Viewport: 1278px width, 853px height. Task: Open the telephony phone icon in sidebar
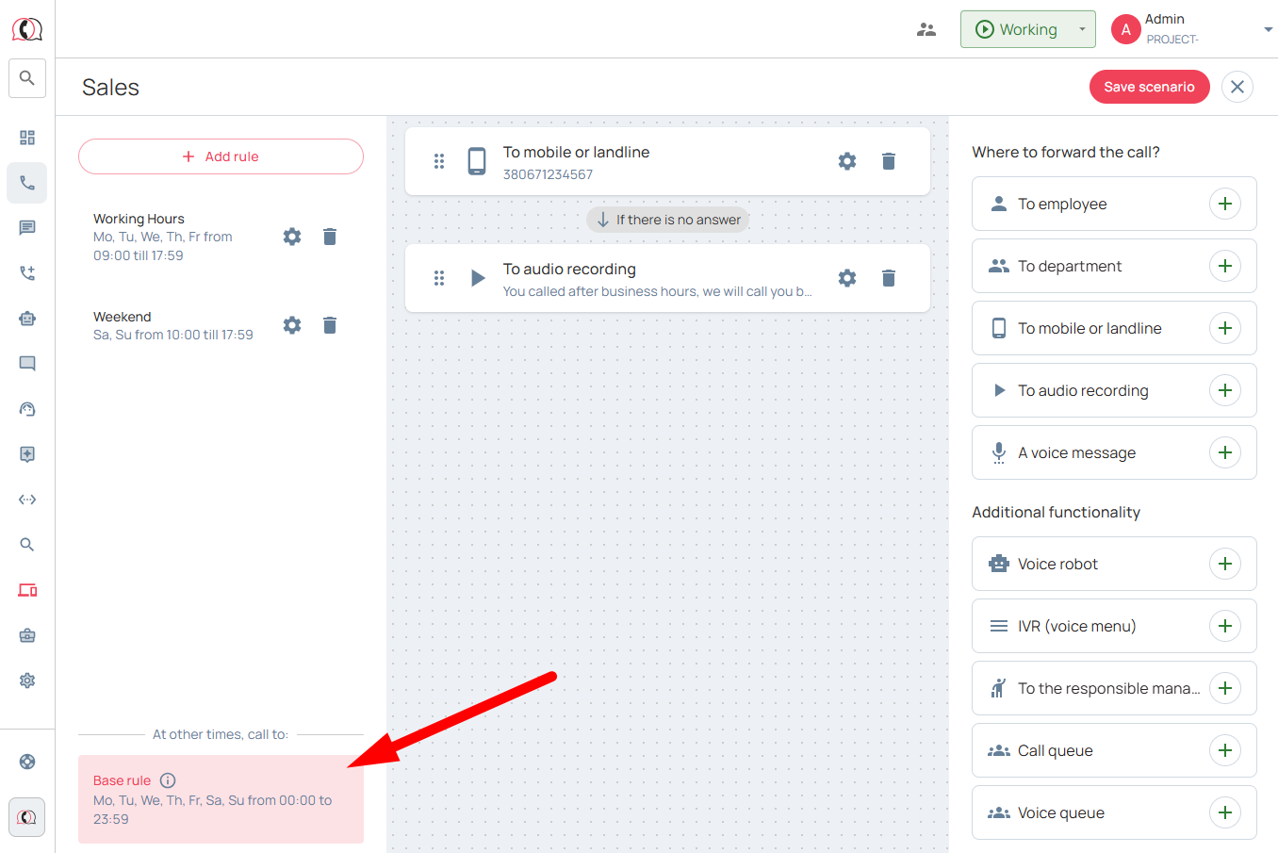27,183
